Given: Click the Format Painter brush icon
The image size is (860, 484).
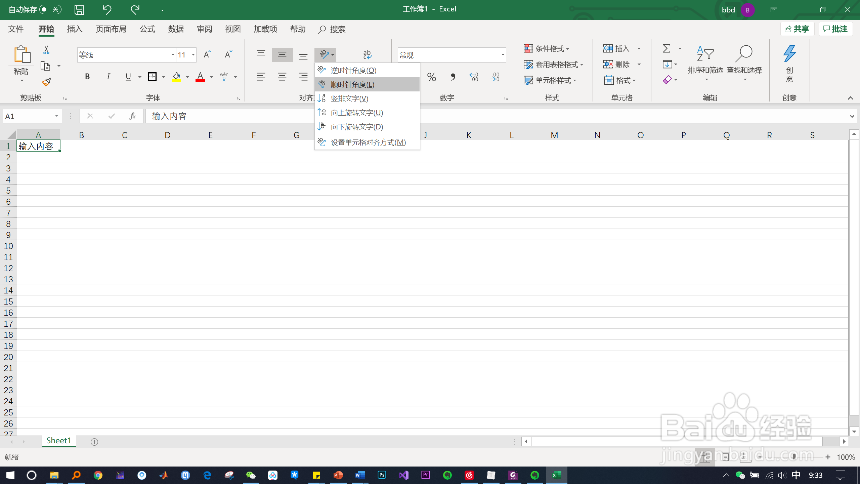Looking at the screenshot, I should point(46,82).
